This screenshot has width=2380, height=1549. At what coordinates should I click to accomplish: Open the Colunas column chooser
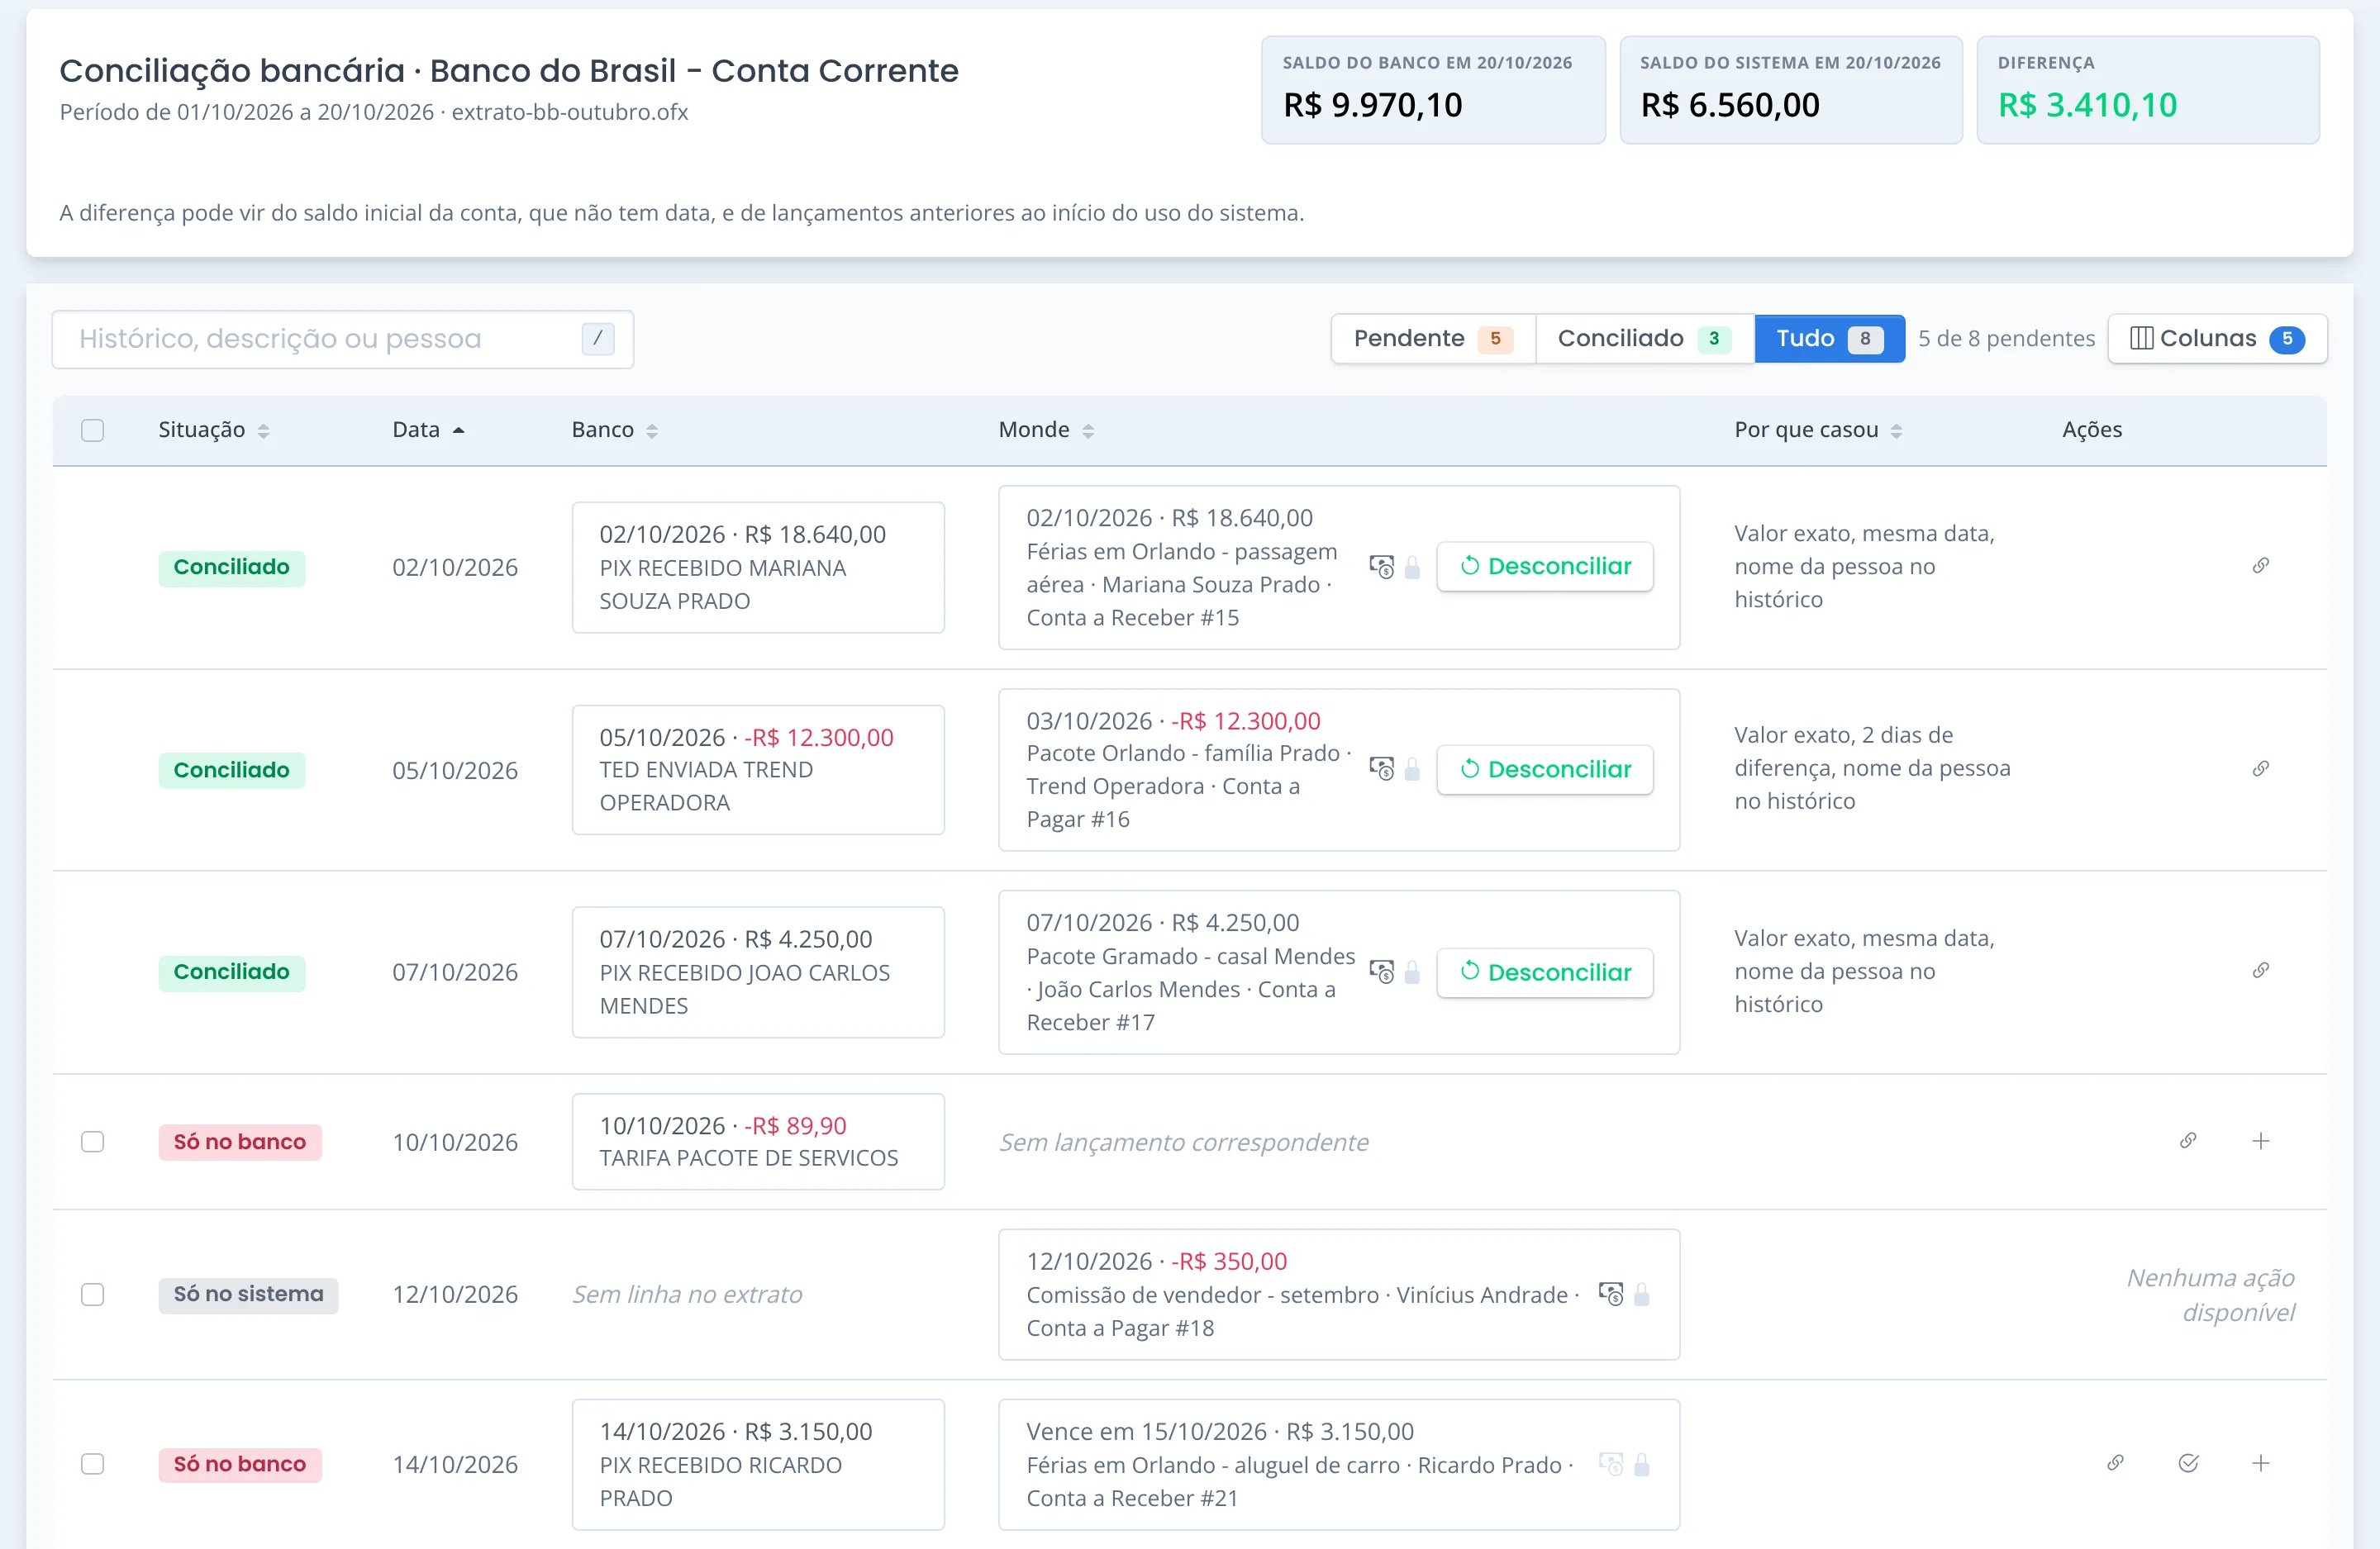pyautogui.click(x=2217, y=339)
